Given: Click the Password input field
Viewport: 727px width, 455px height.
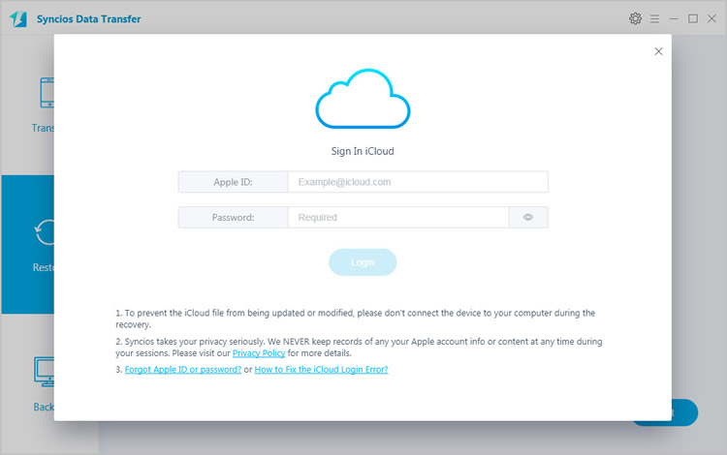Looking at the screenshot, I should point(398,217).
